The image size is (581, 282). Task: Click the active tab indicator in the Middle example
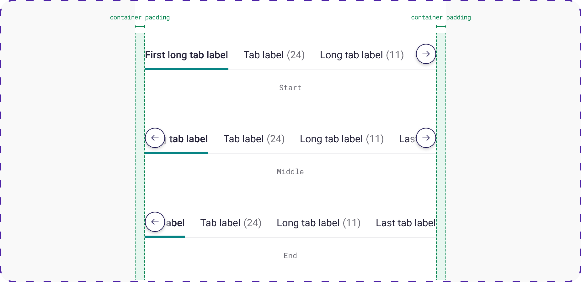pos(176,153)
